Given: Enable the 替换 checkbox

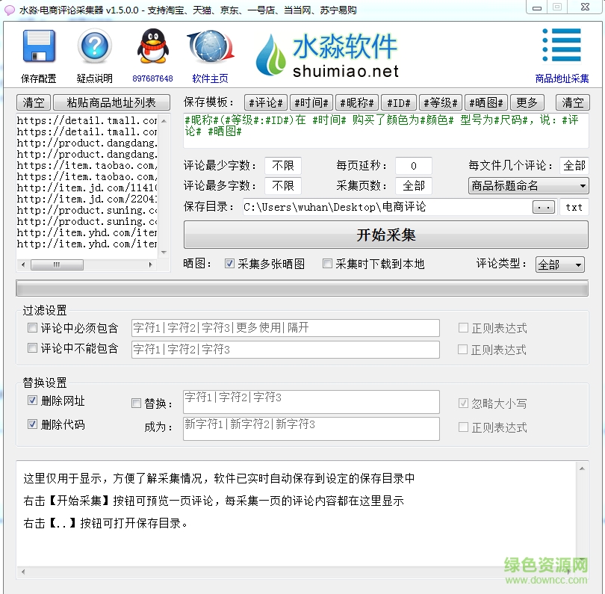Looking at the screenshot, I should tap(135, 402).
